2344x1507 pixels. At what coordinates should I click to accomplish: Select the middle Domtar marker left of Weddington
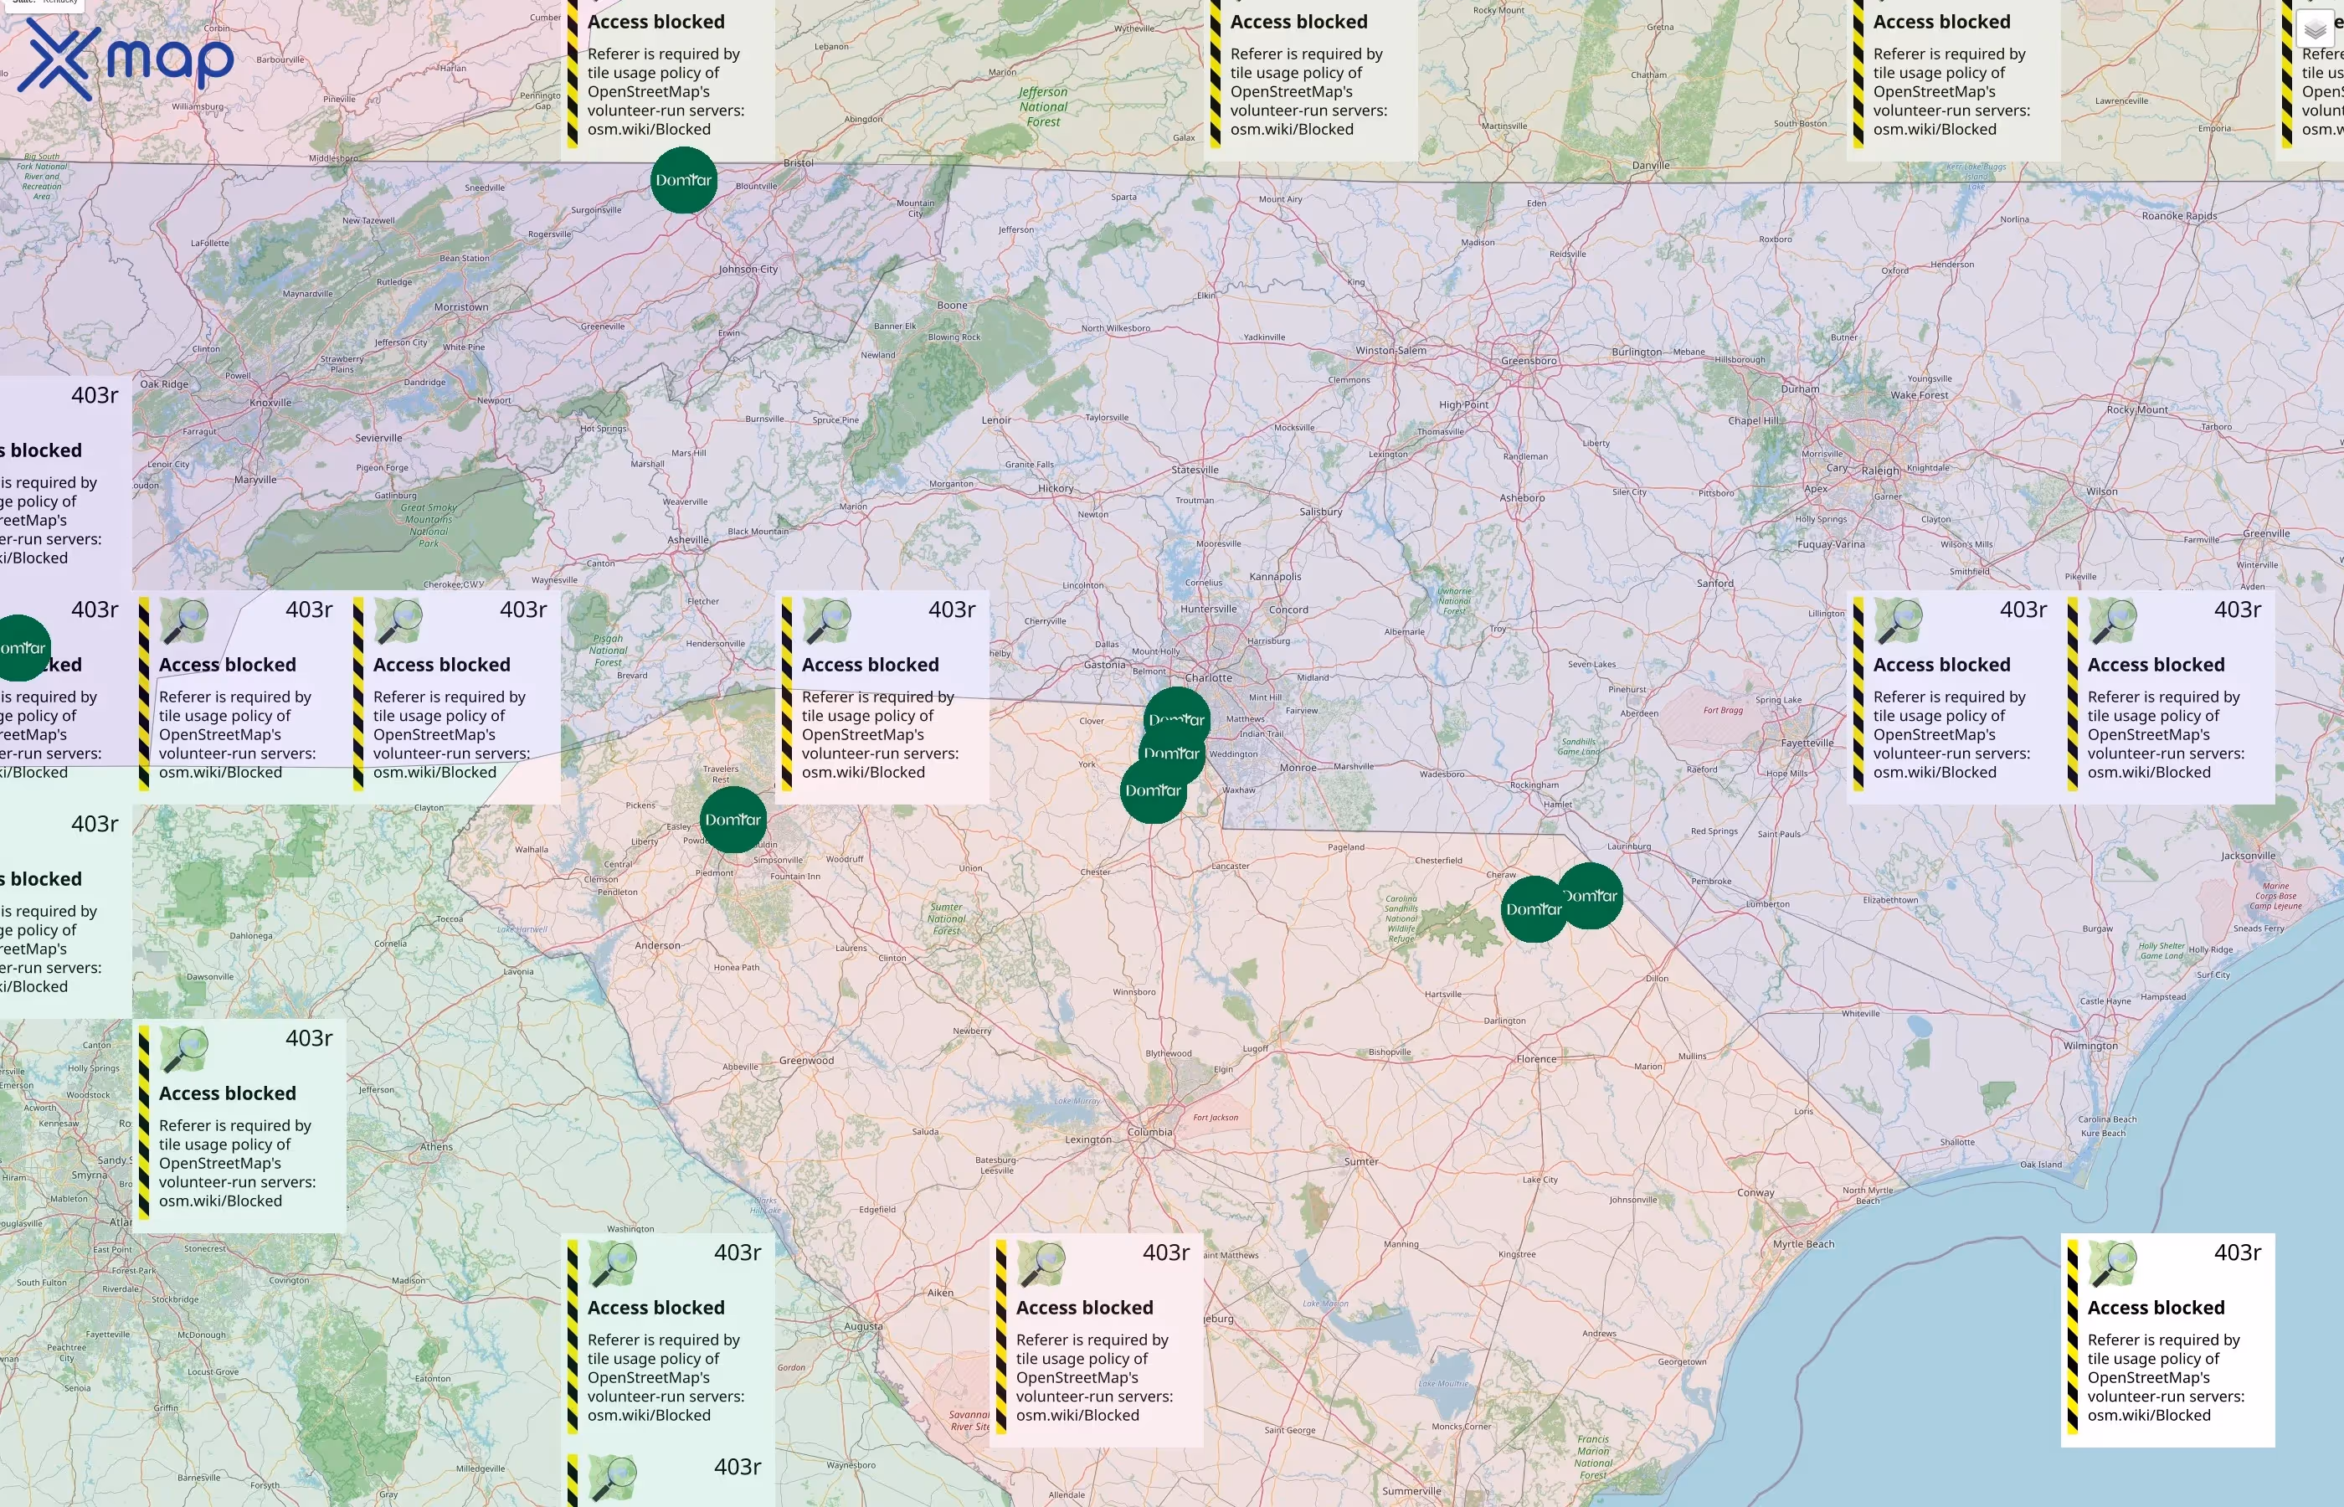point(1172,753)
